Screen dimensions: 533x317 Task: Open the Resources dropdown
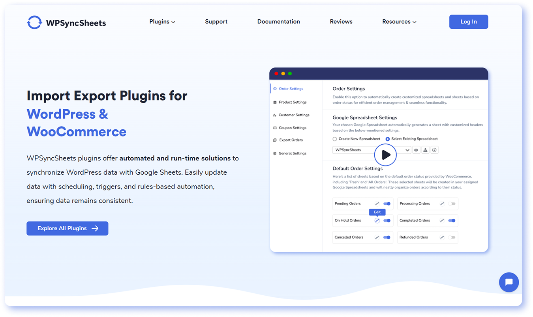pos(399,22)
